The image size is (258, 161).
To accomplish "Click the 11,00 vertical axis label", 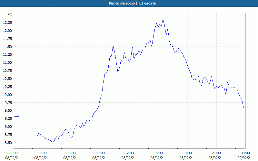I will pos(7,63).
